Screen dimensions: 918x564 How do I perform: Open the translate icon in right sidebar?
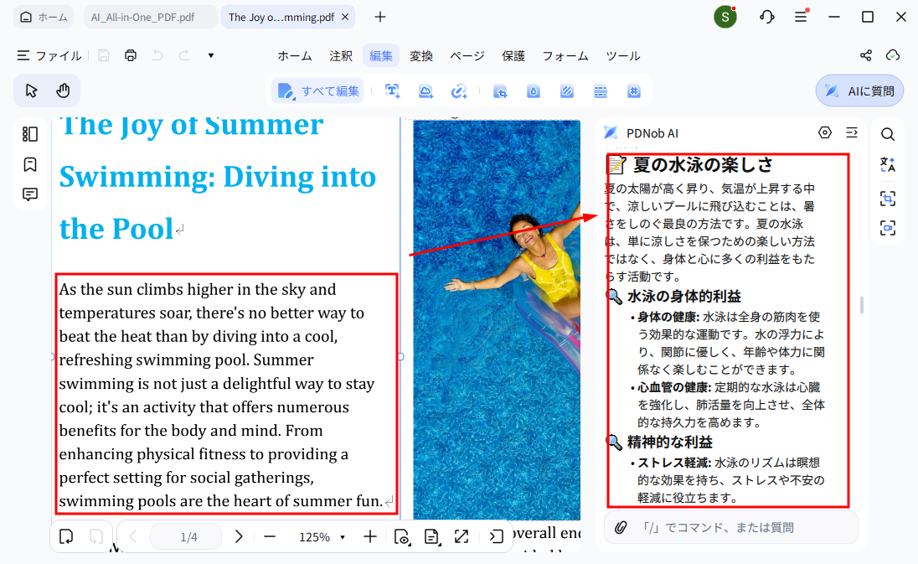pos(888,164)
